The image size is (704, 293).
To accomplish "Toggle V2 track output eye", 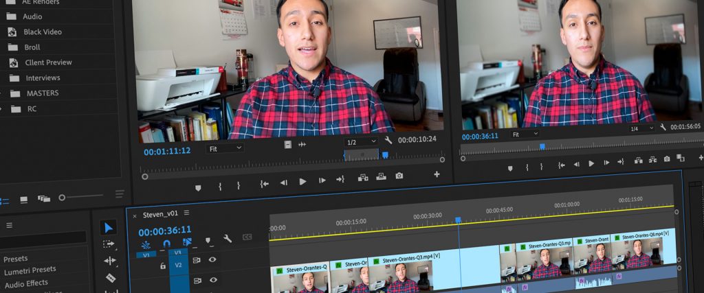I will click(212, 259).
